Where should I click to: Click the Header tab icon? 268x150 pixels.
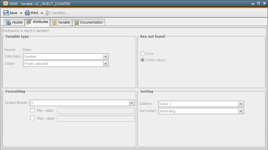click(8, 23)
